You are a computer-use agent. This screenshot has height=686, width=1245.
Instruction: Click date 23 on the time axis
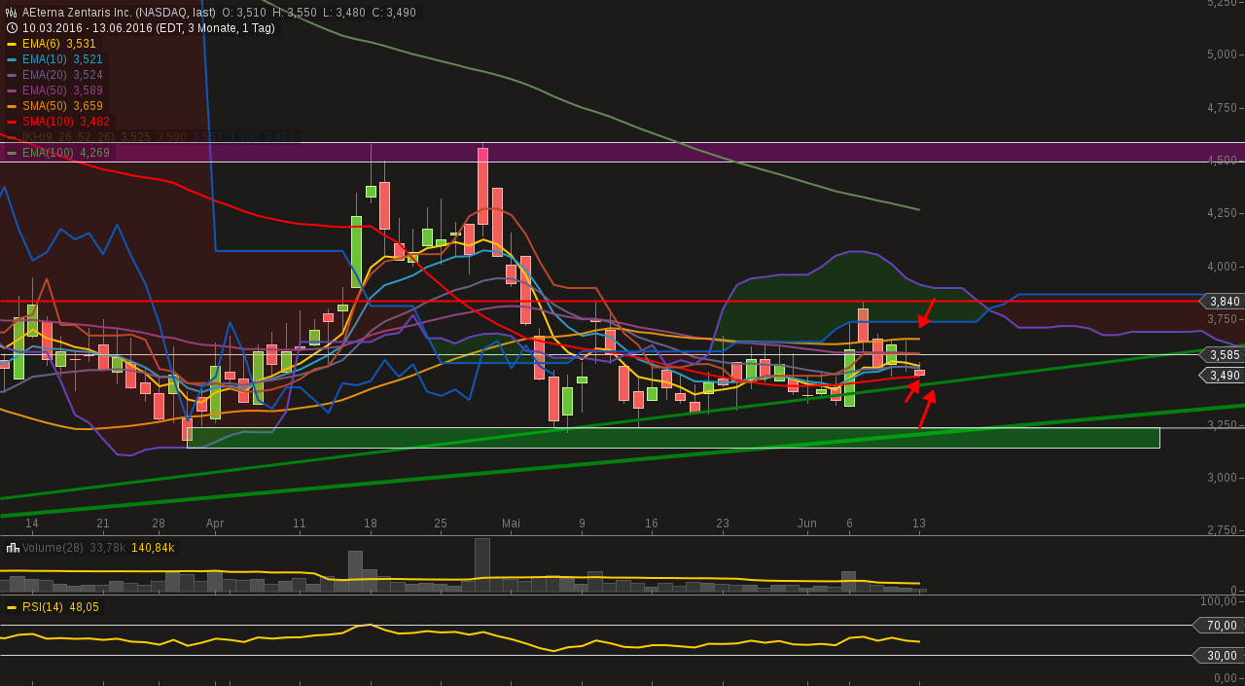pyautogui.click(x=723, y=524)
